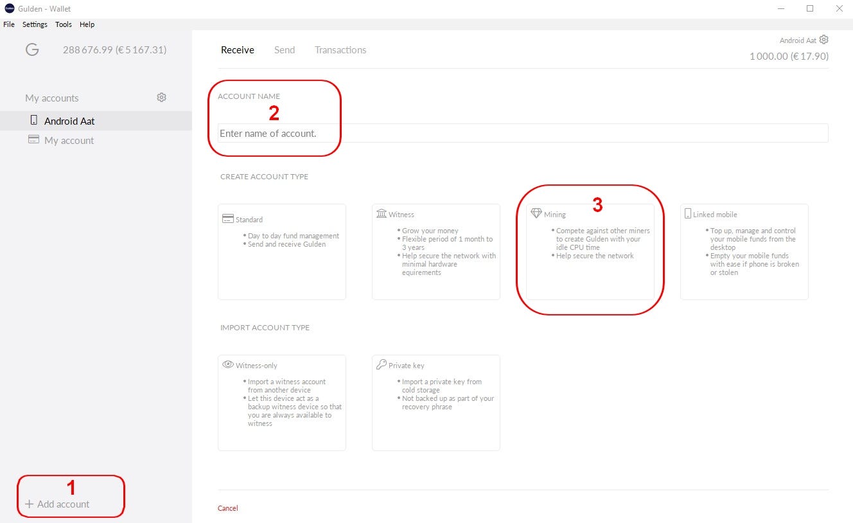Click the total balance 288 676.99
This screenshot has width=853, height=523.
114,49
